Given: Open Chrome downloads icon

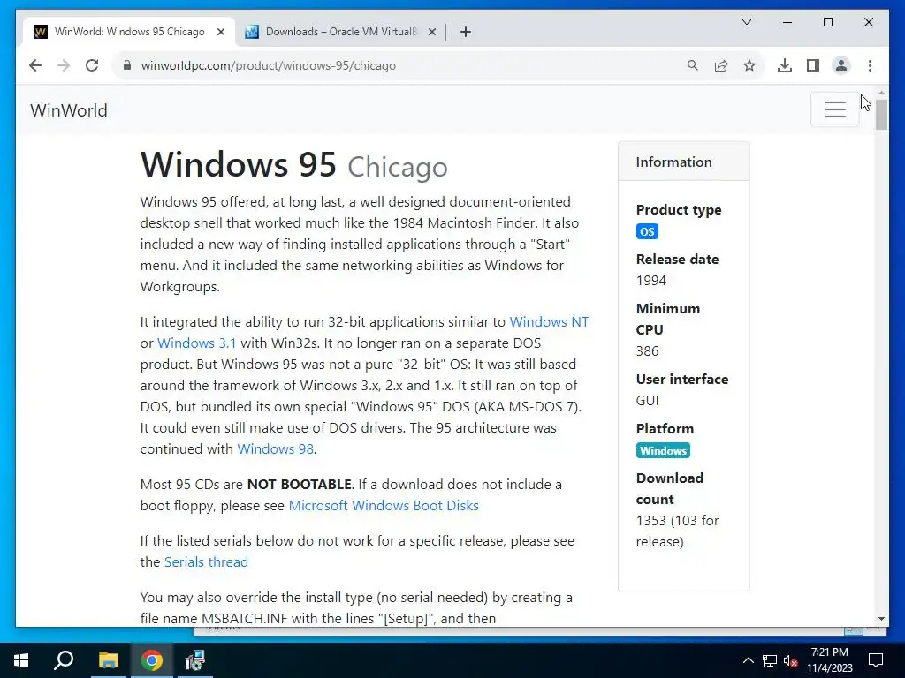Looking at the screenshot, I should pyautogui.click(x=785, y=65).
